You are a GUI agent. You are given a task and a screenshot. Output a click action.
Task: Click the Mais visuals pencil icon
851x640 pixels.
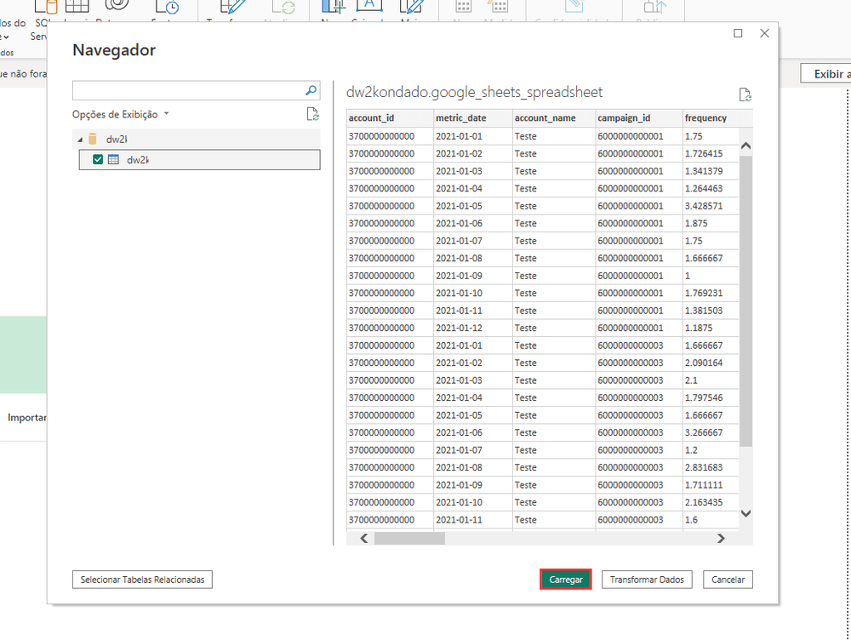click(412, 9)
